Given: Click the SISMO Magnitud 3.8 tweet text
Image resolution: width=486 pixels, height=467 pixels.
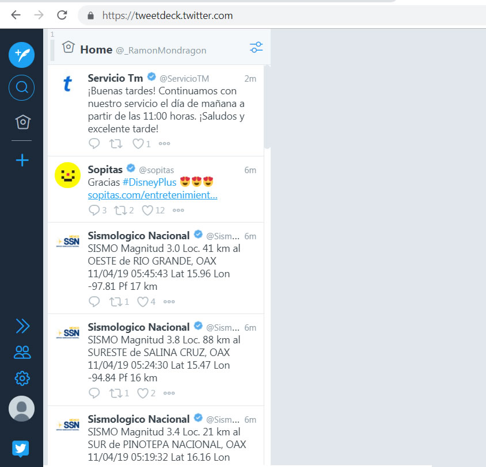Looking at the screenshot, I should coord(164,358).
